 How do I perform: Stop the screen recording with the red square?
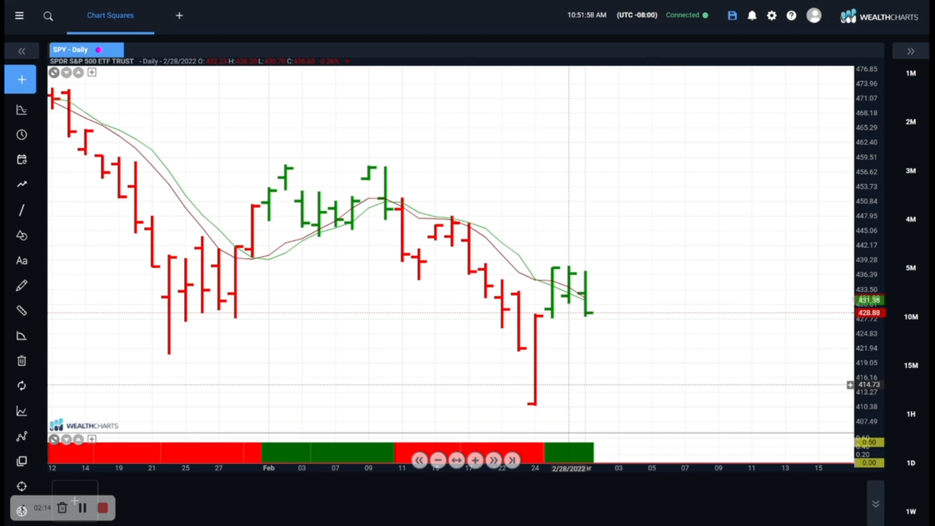coord(103,508)
